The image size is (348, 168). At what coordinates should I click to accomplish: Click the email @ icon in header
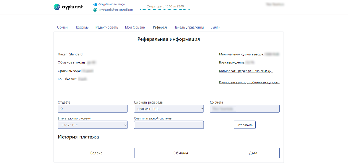95,10
